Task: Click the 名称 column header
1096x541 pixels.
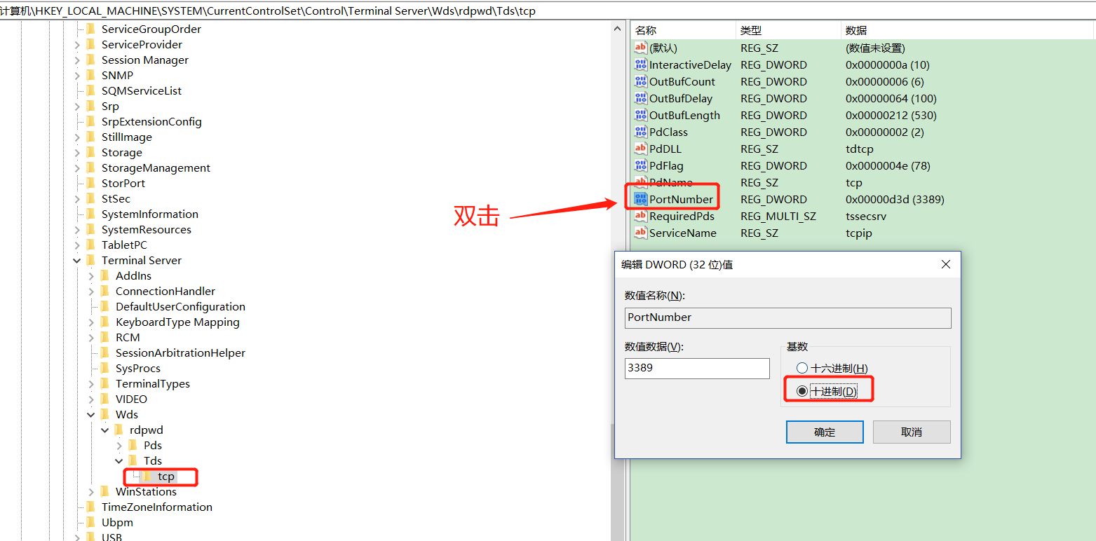Action: (646, 31)
